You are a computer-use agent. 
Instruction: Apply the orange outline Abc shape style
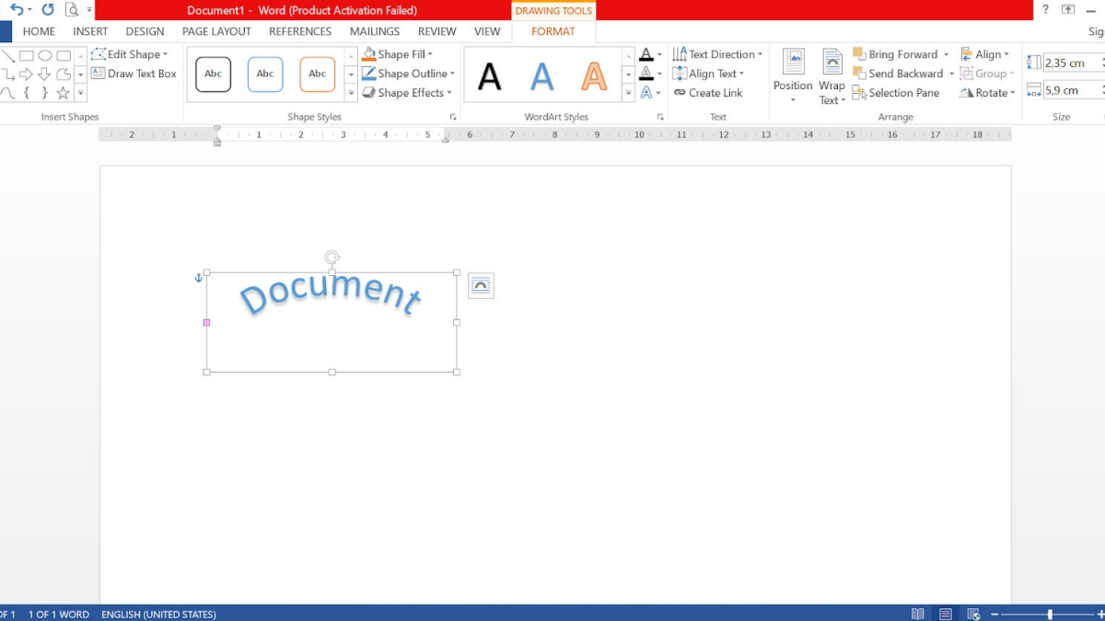(318, 75)
